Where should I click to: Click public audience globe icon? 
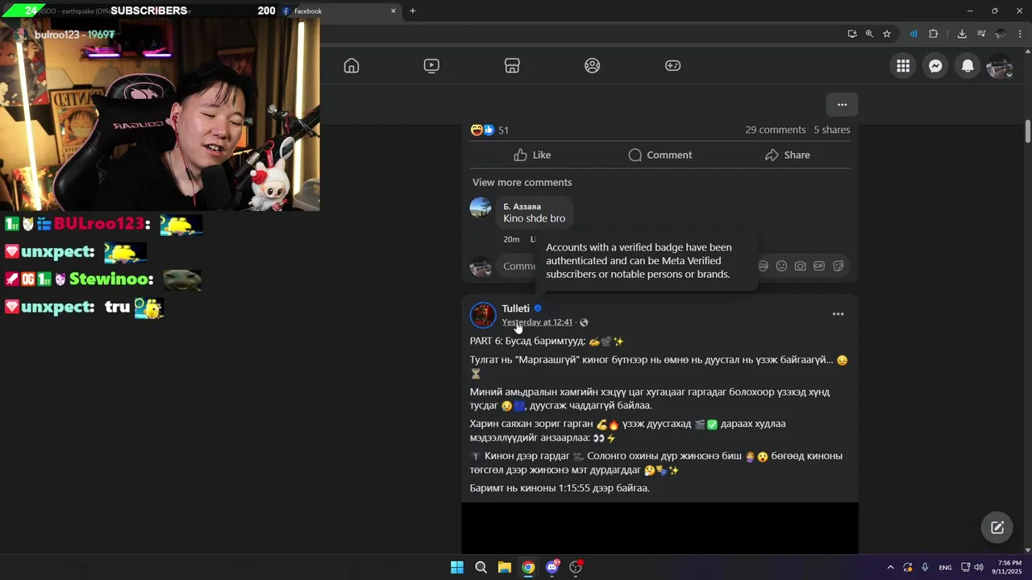click(x=584, y=322)
